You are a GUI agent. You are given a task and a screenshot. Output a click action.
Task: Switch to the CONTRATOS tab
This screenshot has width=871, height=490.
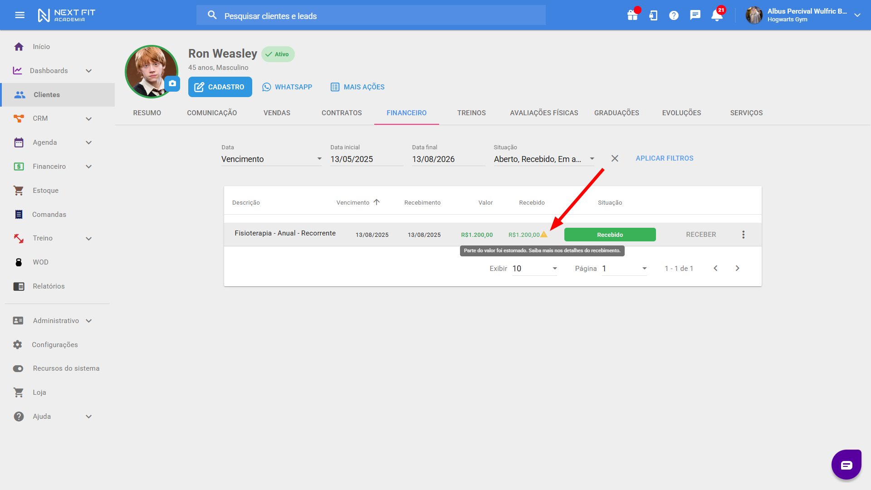point(342,113)
